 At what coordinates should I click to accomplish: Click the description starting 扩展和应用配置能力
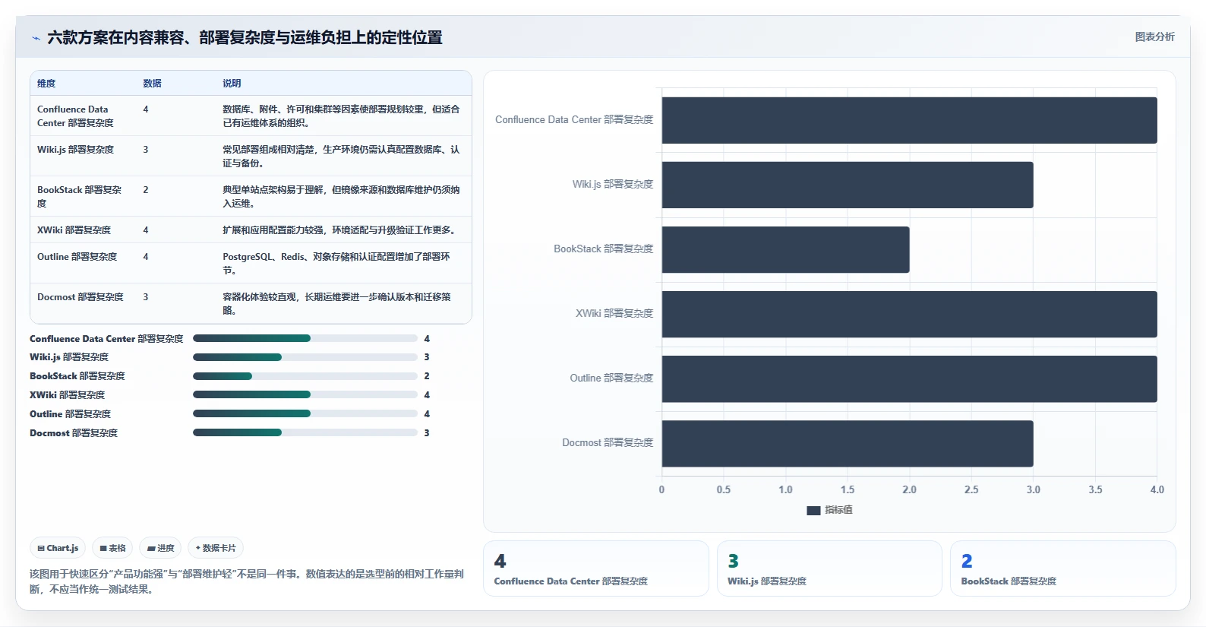pos(339,230)
